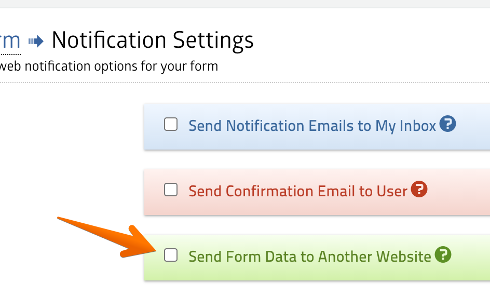Click the green help icon beside Another Website

pos(443,255)
